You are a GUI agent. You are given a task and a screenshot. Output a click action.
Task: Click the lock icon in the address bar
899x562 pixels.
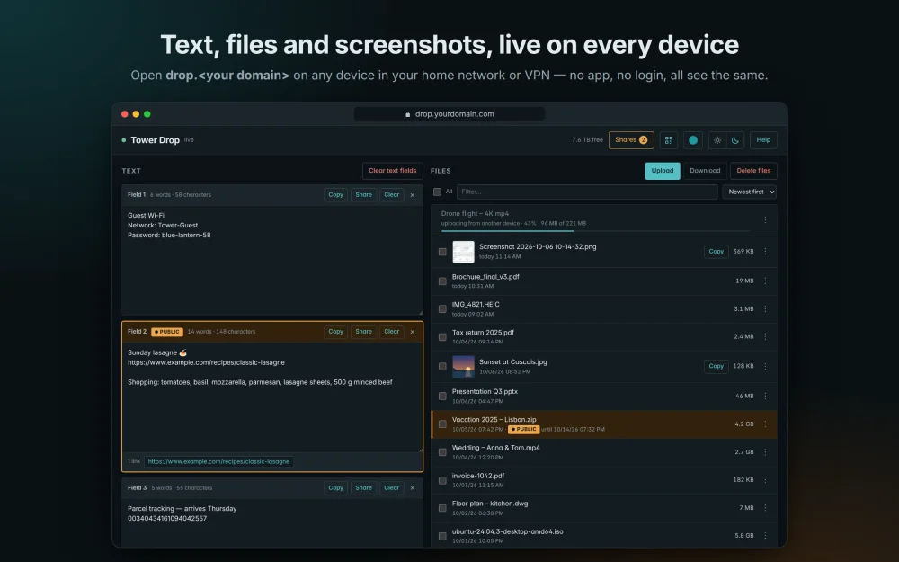click(407, 114)
